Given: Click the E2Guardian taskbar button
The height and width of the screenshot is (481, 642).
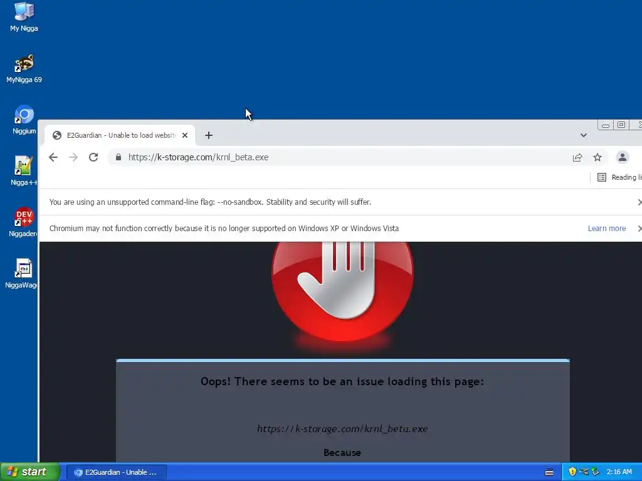Looking at the screenshot, I should pos(116,472).
